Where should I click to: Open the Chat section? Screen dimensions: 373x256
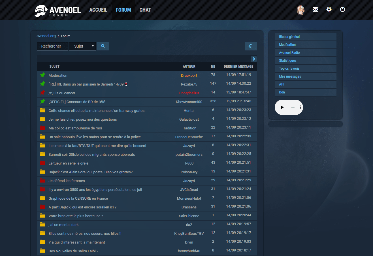[x=145, y=10]
